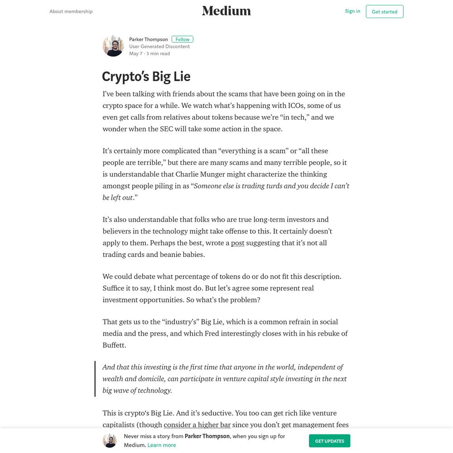Click author name Parker Thompson in the byline
453x453 pixels.
point(148,39)
